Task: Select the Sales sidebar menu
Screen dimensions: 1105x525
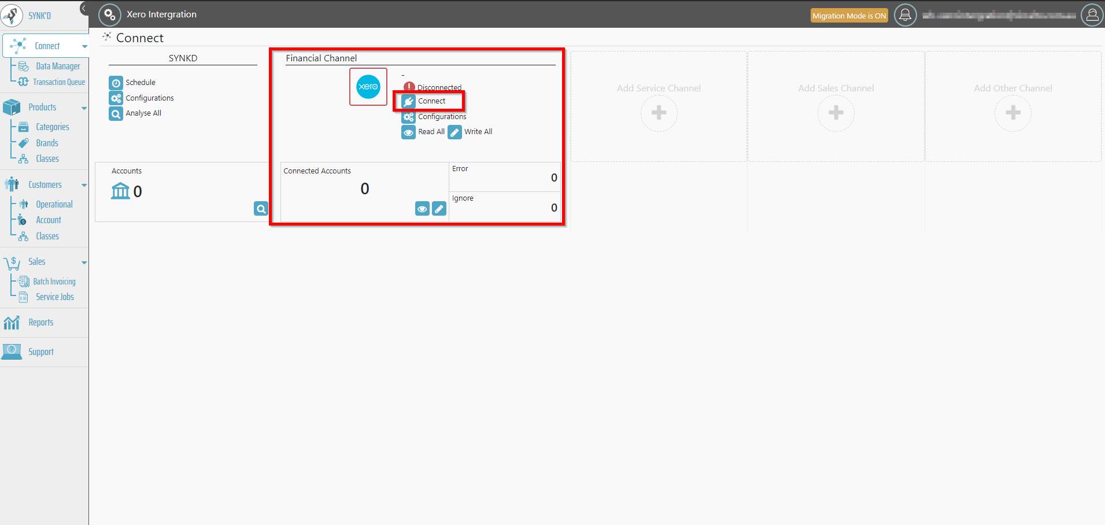Action: click(37, 262)
